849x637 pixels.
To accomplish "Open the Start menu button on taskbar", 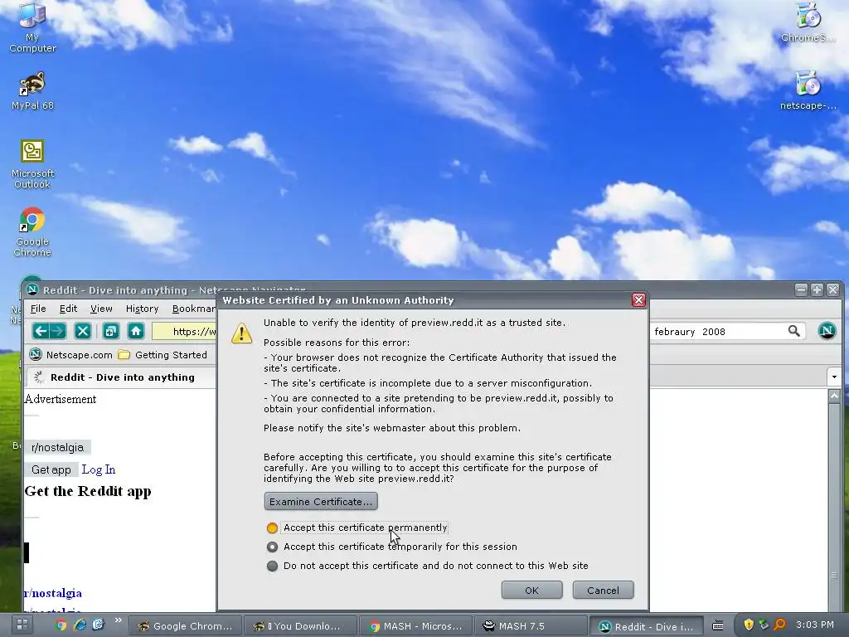I will (22, 625).
